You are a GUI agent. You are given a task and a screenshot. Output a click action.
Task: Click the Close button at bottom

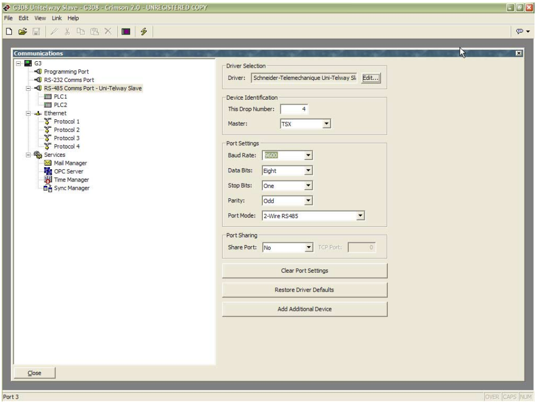pos(34,373)
